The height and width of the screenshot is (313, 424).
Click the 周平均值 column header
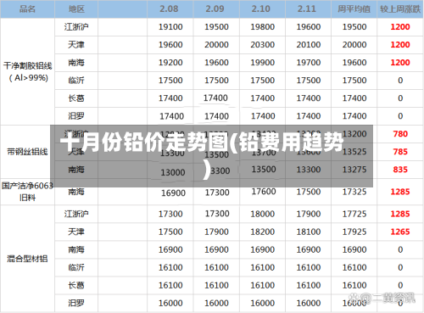[354, 9]
